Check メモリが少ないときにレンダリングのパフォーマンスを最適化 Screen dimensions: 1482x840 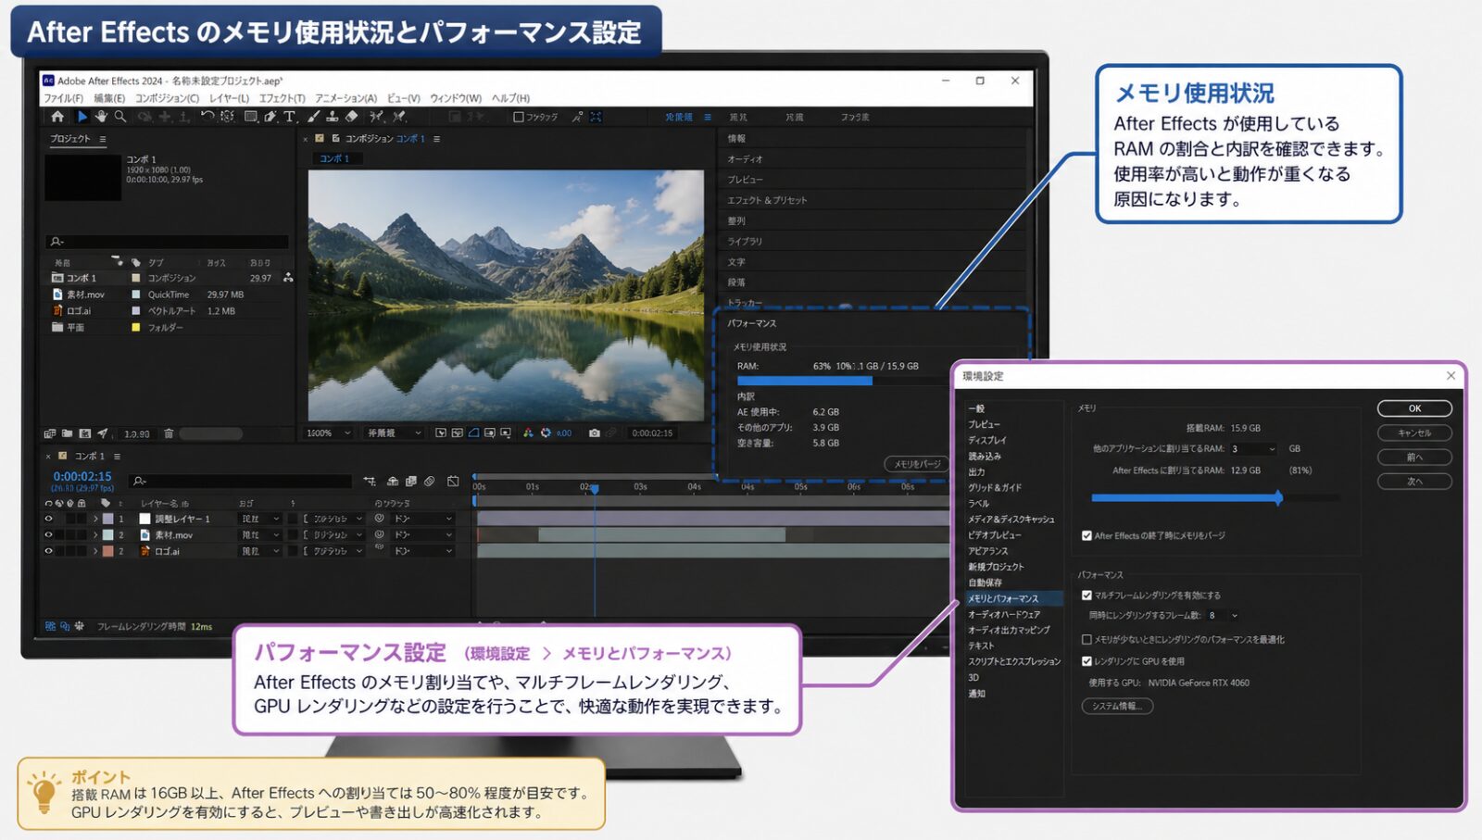1086,639
